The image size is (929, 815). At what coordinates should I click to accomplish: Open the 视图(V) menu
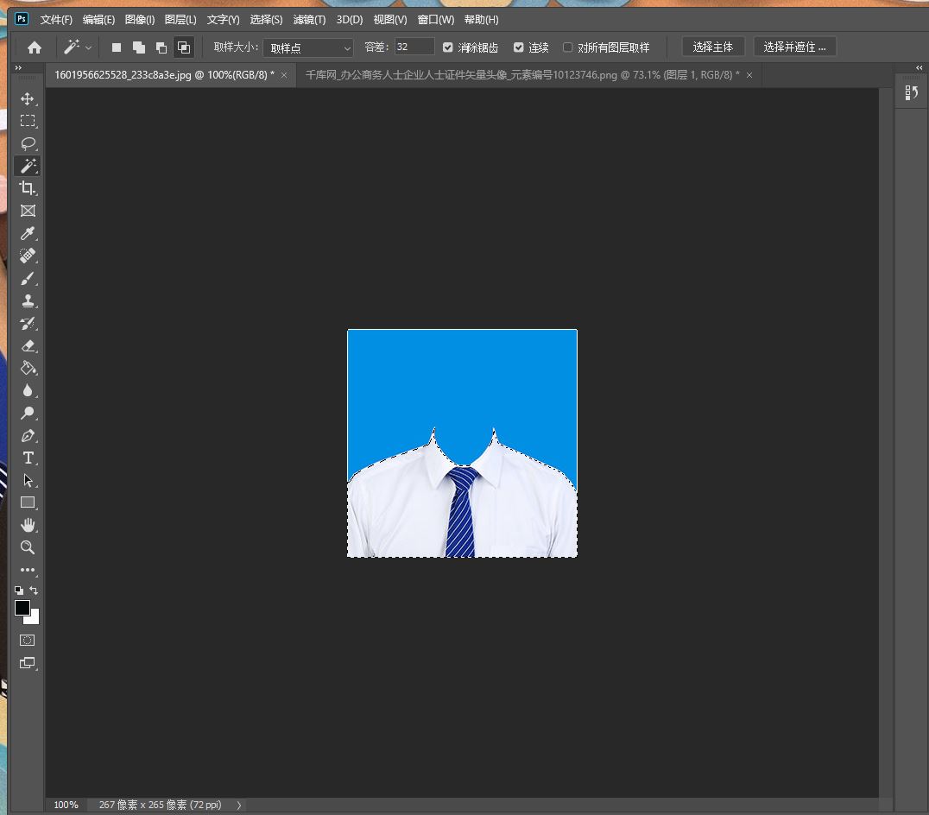pos(390,20)
